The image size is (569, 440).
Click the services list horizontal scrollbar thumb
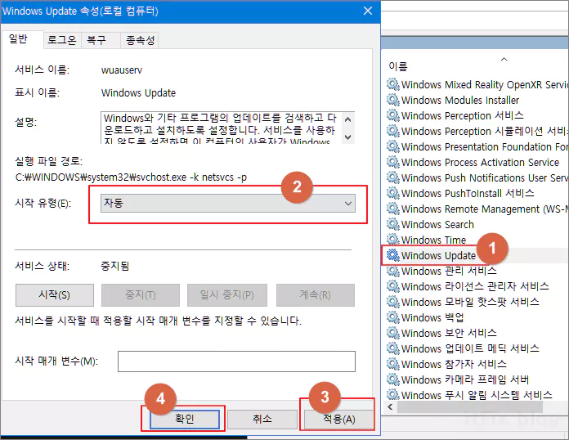tap(470, 407)
